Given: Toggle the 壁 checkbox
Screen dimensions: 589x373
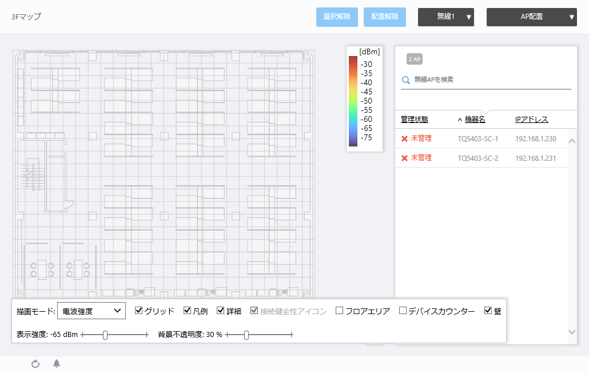Looking at the screenshot, I should click(488, 311).
